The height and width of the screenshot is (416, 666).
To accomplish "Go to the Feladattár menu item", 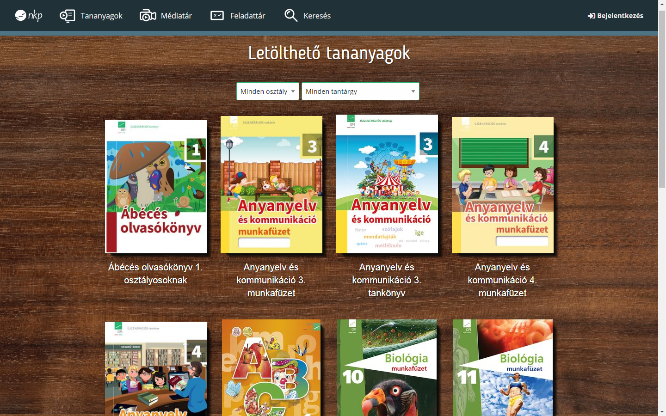I will pyautogui.click(x=247, y=16).
